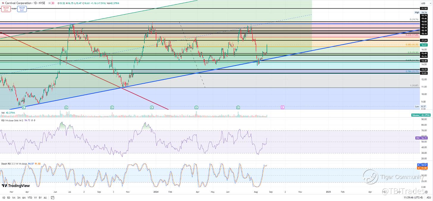Click the 0.786 (12.77) Fibonacci label
Viewport: 433px width, 201px height.
412,71
